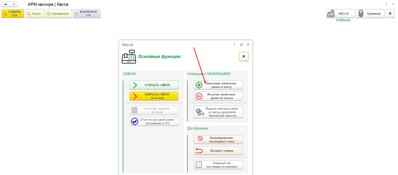This screenshot has height=175, width=398.
Task: Click the green plus cash deposit icon
Action: point(199,85)
